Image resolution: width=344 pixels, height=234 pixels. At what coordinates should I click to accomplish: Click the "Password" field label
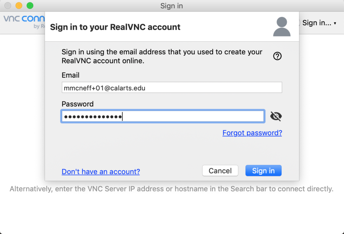(x=78, y=104)
